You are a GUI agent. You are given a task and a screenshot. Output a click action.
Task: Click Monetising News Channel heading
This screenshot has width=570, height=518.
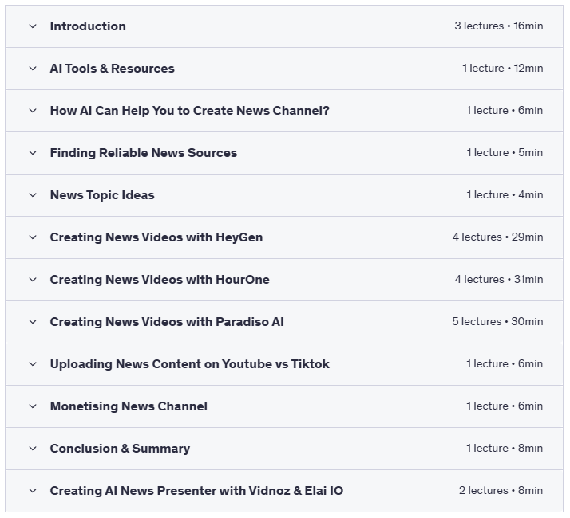tap(129, 406)
